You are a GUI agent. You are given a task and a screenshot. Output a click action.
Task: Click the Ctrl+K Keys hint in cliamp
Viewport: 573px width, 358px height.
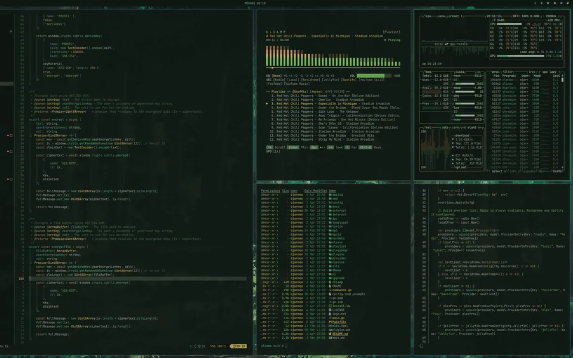click(369, 147)
